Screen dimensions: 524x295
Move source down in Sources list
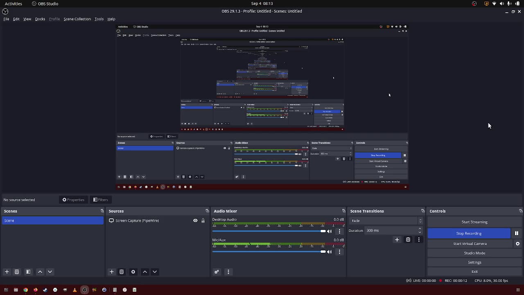(x=155, y=272)
